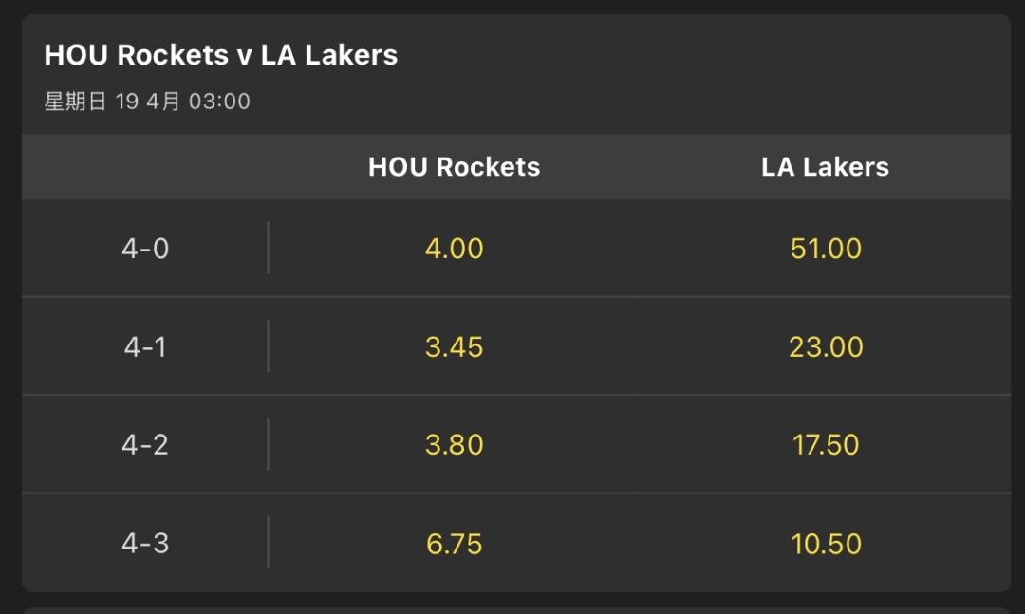The width and height of the screenshot is (1025, 614).
Task: Click the HOU Rockets column header
Action: point(454,167)
